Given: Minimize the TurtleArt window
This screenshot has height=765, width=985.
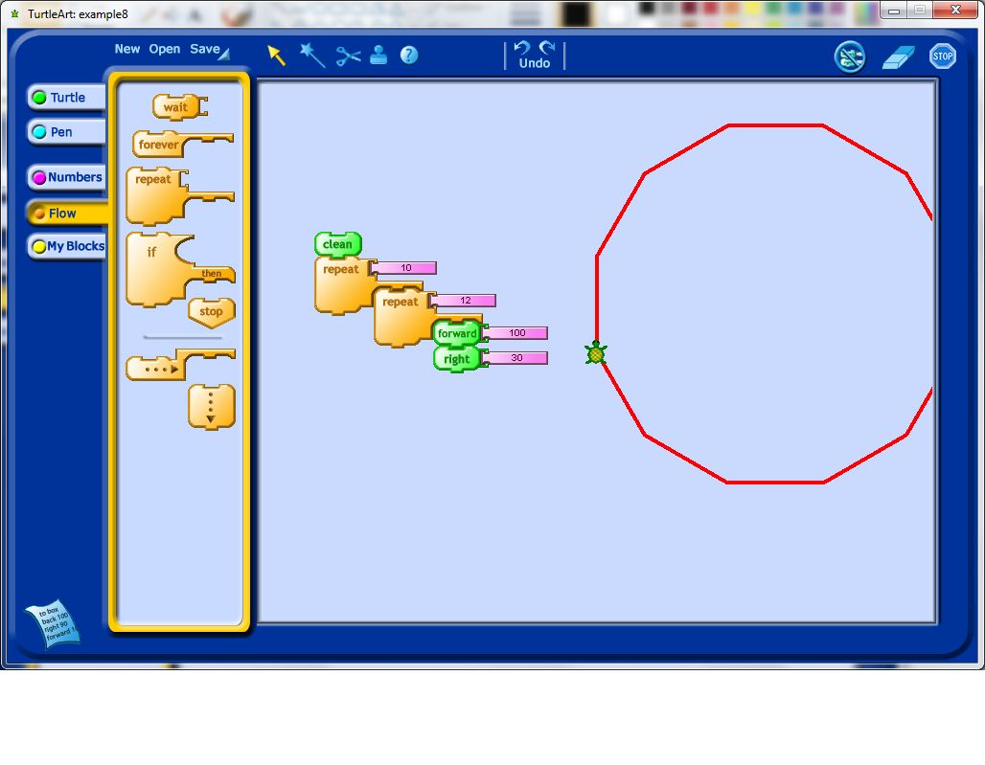Looking at the screenshot, I should tap(894, 11).
